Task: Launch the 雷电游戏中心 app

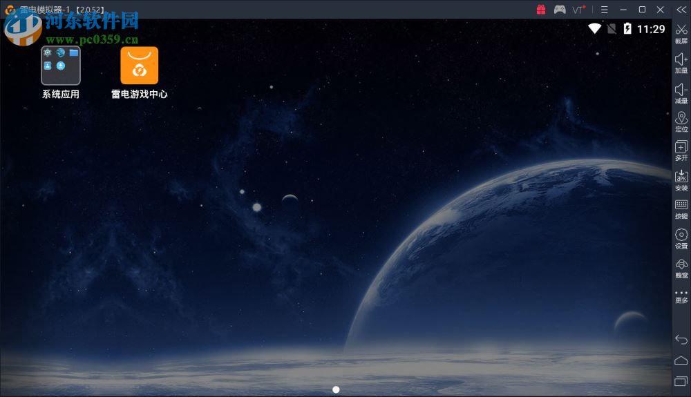Action: click(x=140, y=66)
